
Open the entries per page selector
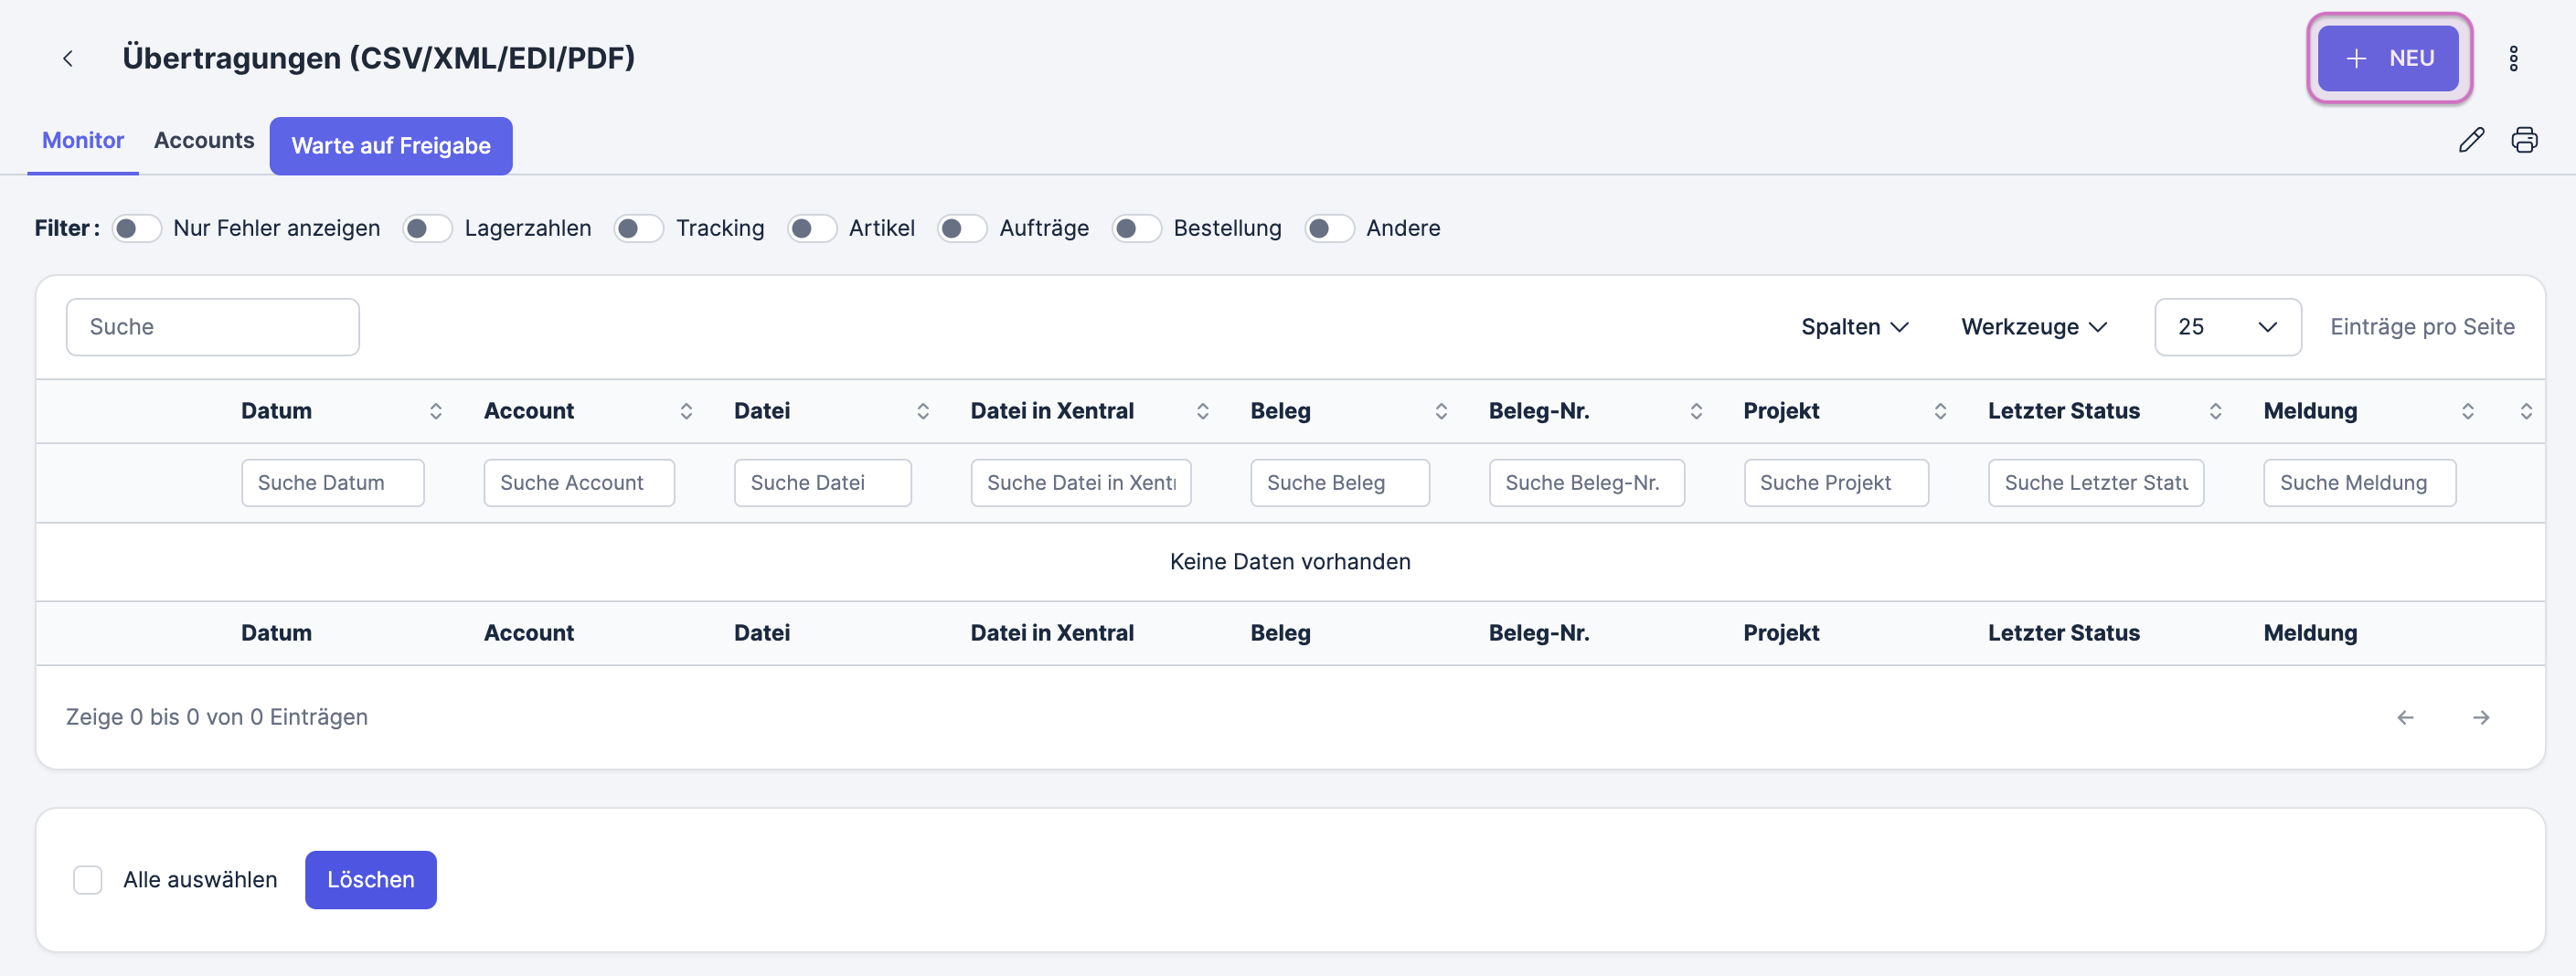(x=2227, y=327)
